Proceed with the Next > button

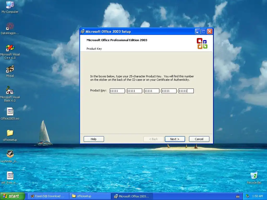(175, 139)
